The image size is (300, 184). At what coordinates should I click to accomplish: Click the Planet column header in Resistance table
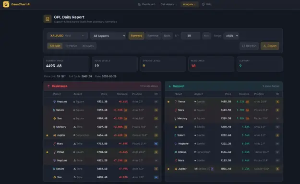[57, 94]
